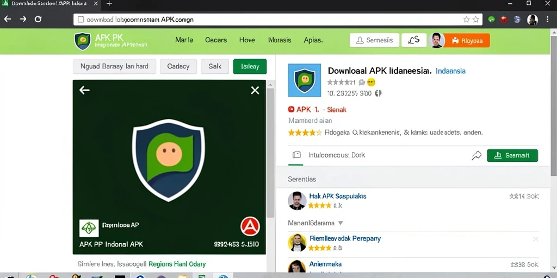
Task: Select the green laleay tab
Action: tap(250, 66)
